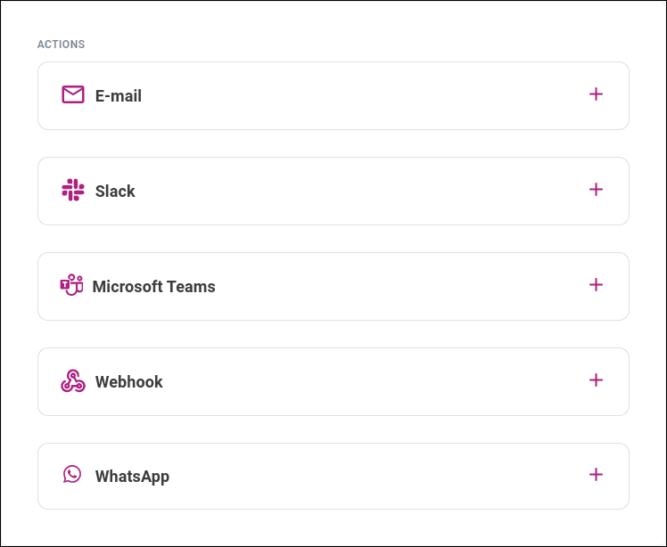Expand Slack action using plus icon
Screen dimensions: 667x547
(597, 190)
